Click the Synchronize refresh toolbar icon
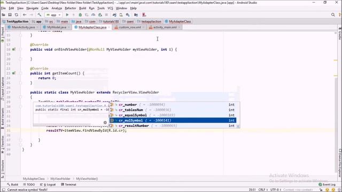The image size is (342, 192). click(17, 15)
